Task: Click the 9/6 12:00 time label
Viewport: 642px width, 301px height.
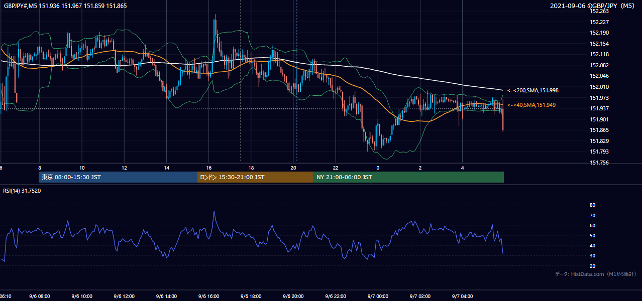Action: [x=124, y=296]
